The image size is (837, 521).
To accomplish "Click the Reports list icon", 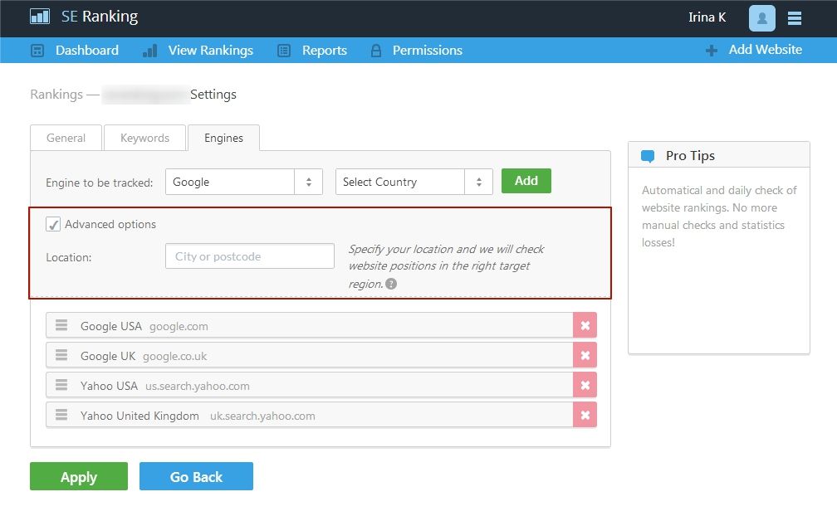I will (x=284, y=51).
